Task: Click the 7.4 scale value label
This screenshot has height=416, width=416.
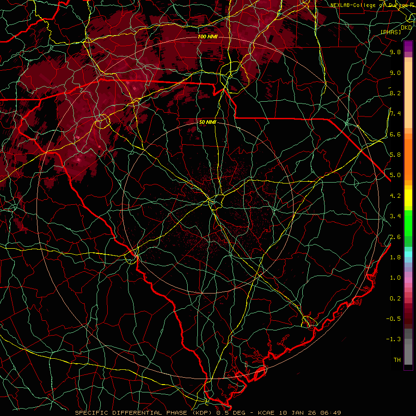Action: (x=395, y=114)
